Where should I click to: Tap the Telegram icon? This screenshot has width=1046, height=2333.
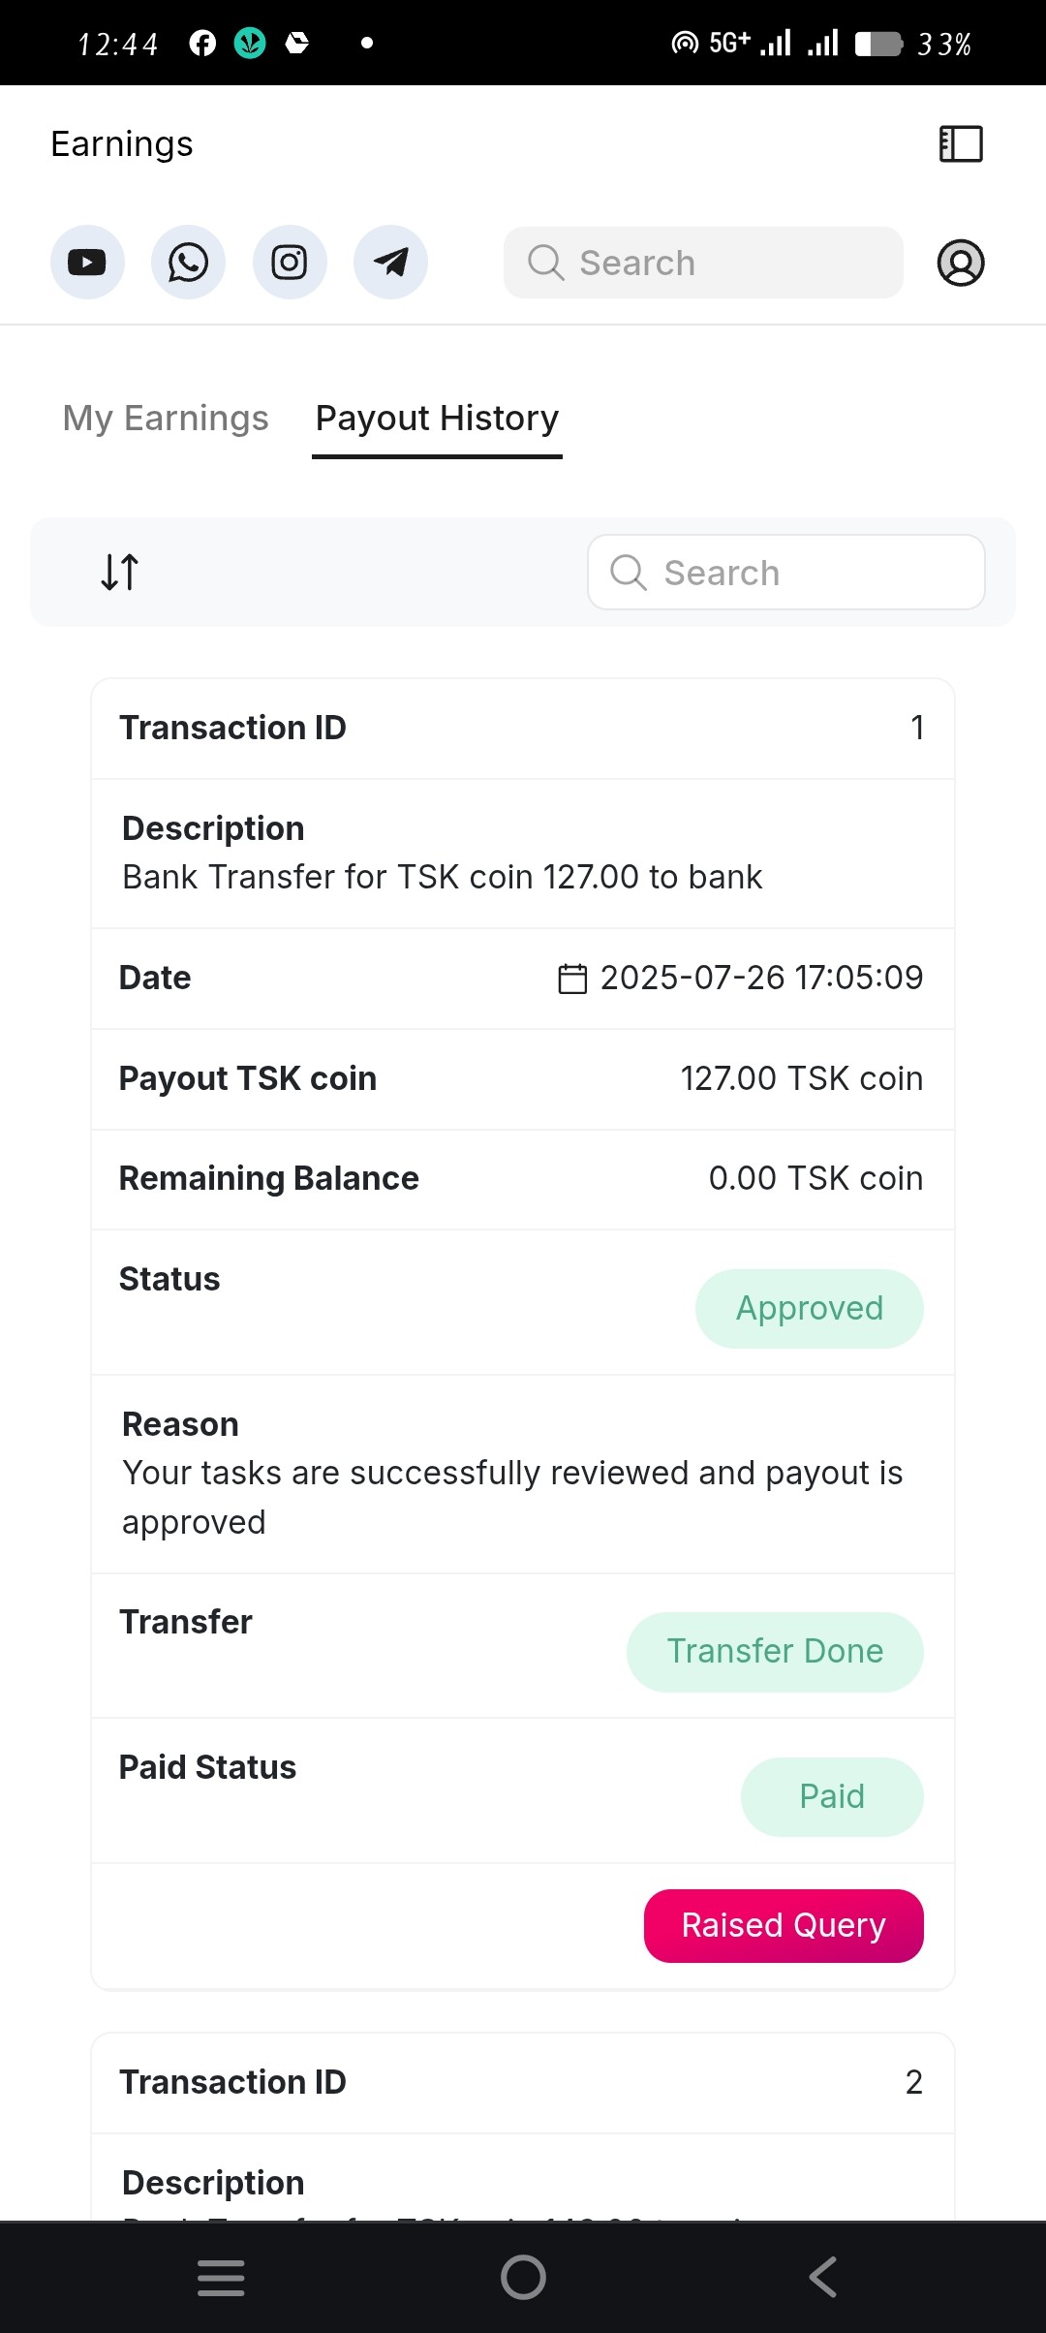point(390,263)
